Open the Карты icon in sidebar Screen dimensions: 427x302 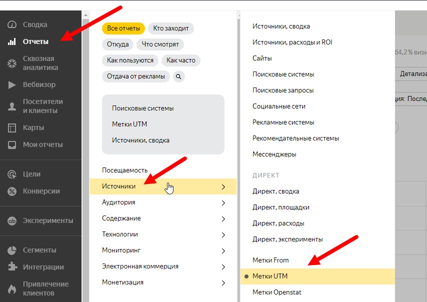click(12, 127)
